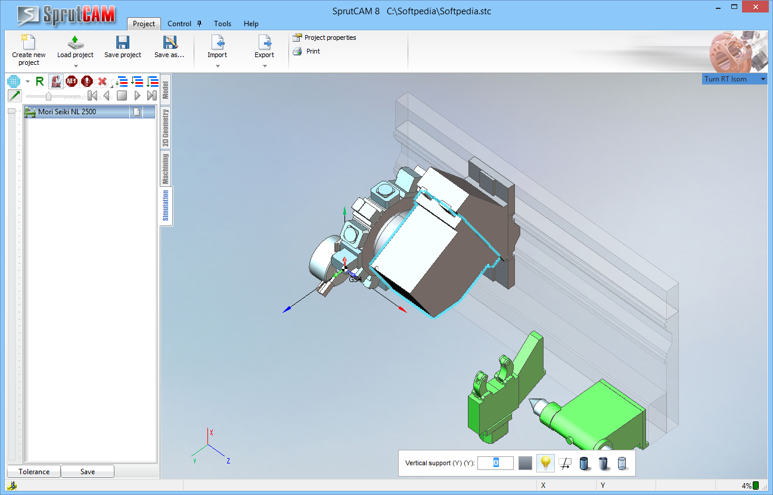Toggle the machine simulation icon
This screenshot has height=495, width=773.
56,82
